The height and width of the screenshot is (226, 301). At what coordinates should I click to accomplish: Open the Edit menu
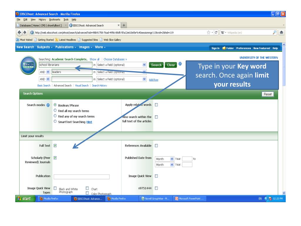tap(25, 20)
